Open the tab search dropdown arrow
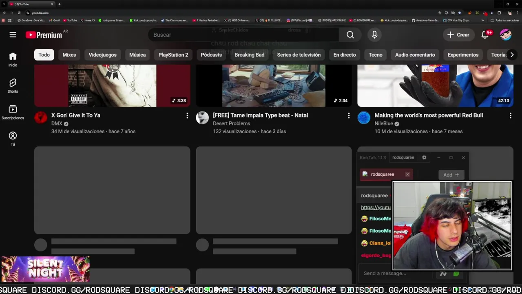The width and height of the screenshot is (522, 294). 4,4
